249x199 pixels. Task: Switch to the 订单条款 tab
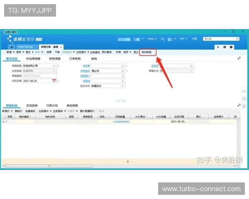75,58
